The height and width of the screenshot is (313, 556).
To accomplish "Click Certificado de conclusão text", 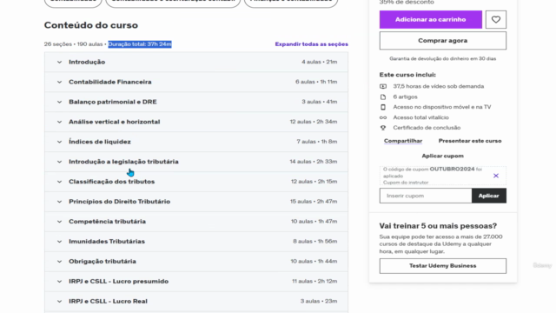I will pyautogui.click(x=427, y=128).
